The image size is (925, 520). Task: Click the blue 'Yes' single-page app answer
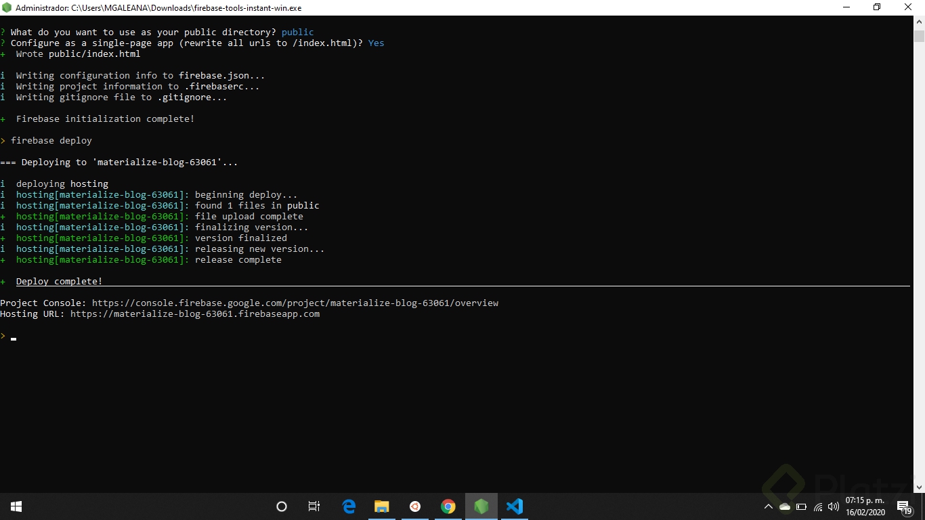[x=377, y=43]
